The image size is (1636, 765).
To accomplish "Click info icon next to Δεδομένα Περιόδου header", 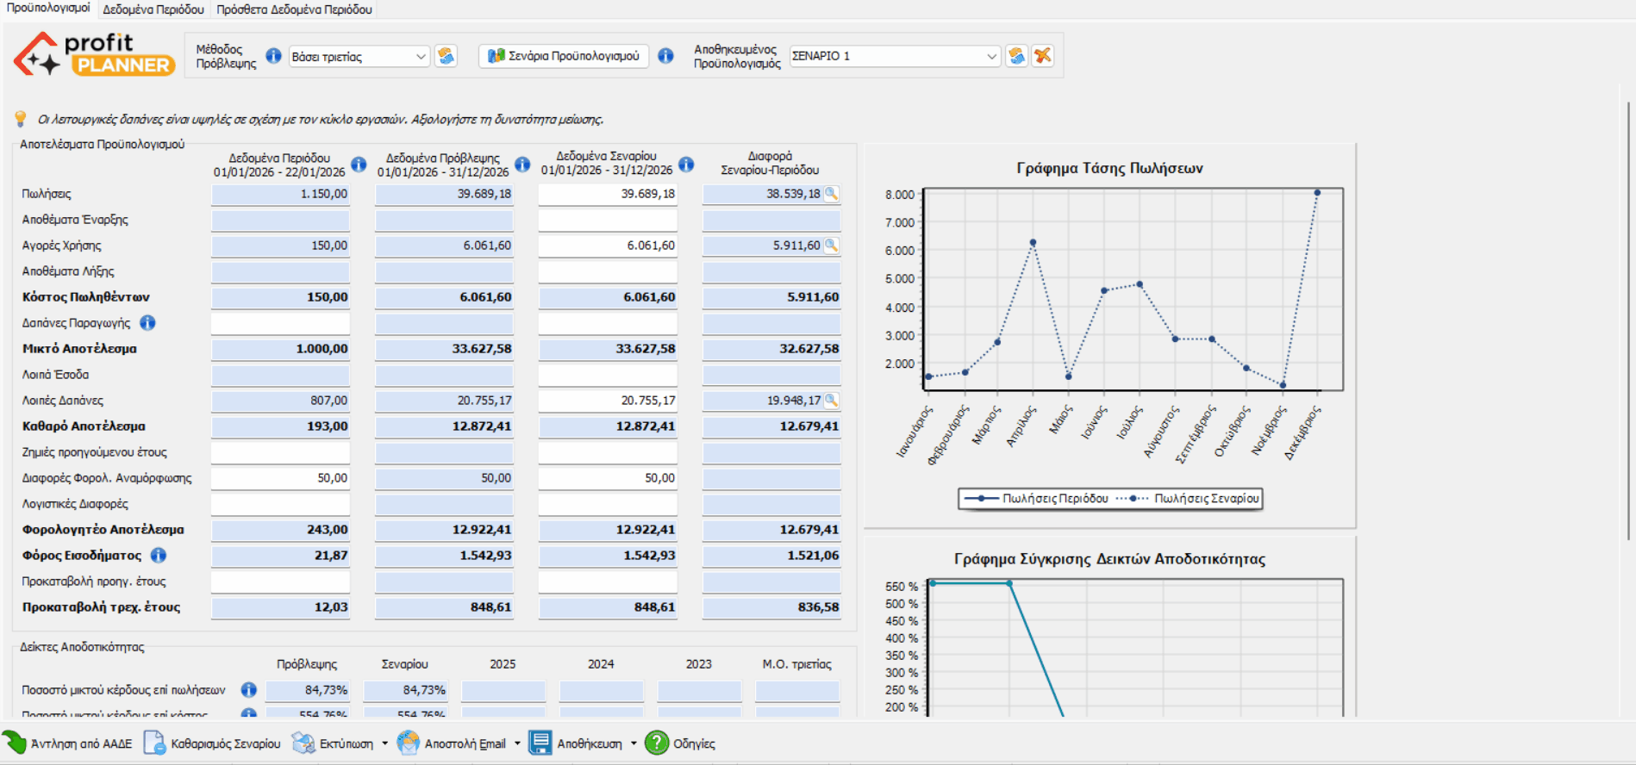I will click(x=359, y=165).
